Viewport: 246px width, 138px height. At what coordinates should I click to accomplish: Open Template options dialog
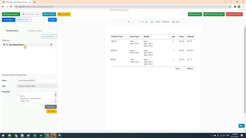pyautogui.click(x=49, y=36)
